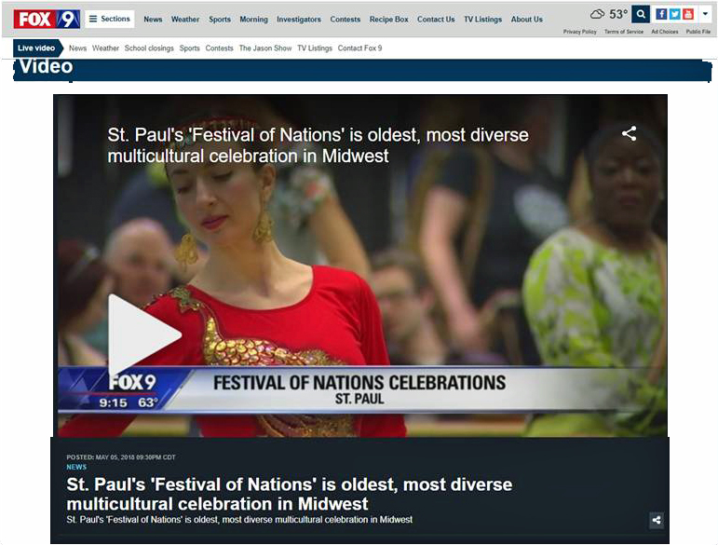Open the Privacy Policy link

coord(580,32)
